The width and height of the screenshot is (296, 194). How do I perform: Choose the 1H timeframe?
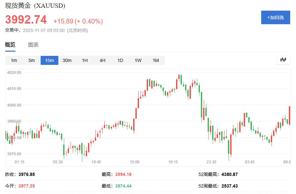85,60
